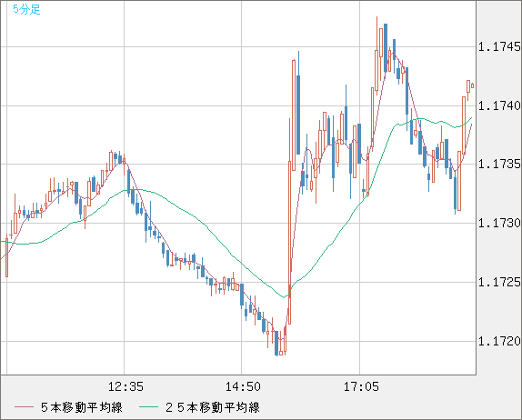522x420 pixels.
Task: Select the 1.1725 price axis label
Action: (499, 282)
